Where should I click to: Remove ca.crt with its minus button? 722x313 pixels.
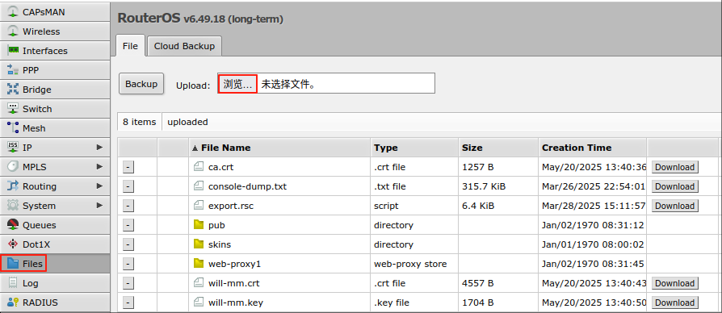pyautogui.click(x=128, y=167)
